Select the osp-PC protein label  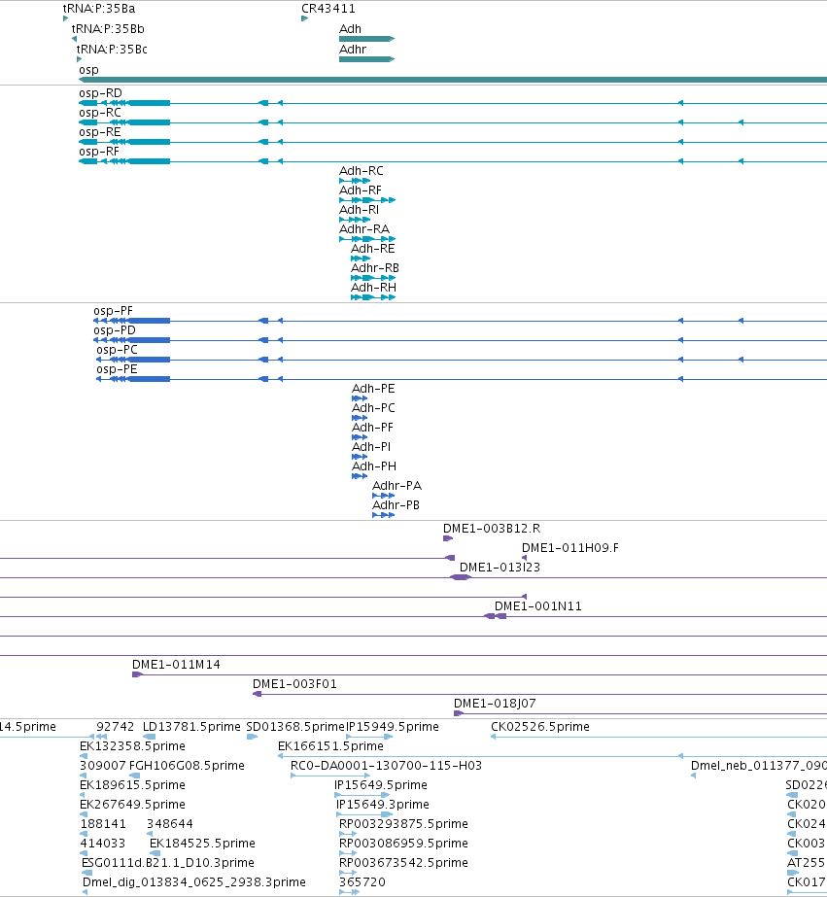pos(118,350)
